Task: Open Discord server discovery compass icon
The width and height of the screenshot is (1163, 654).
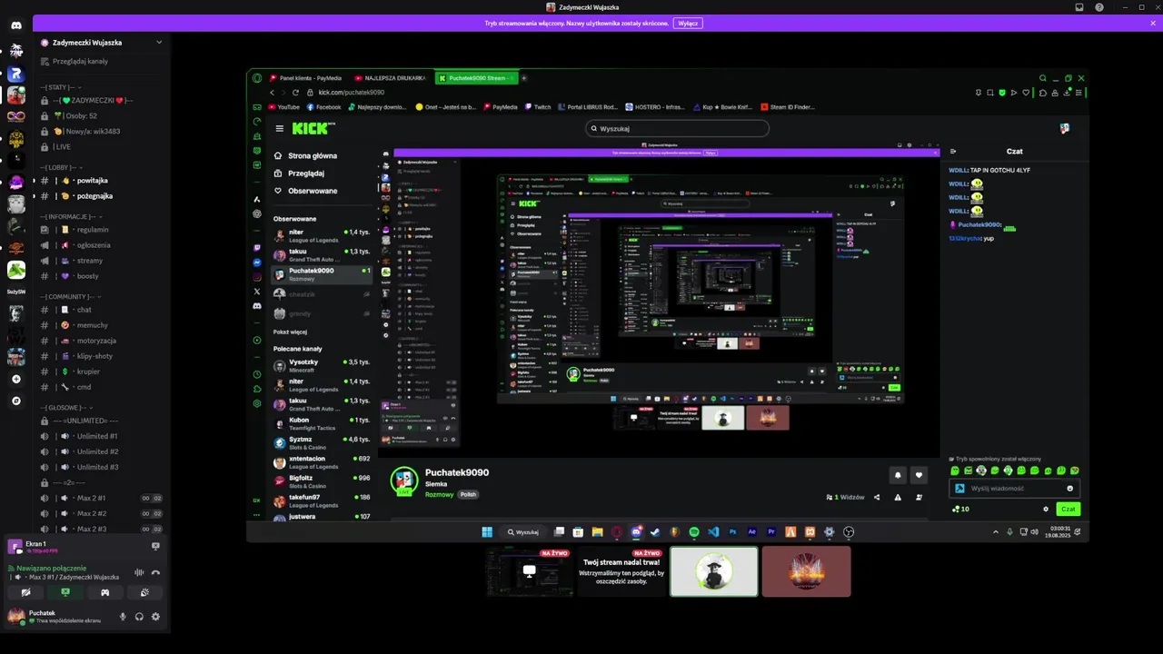Action: pyautogui.click(x=16, y=401)
